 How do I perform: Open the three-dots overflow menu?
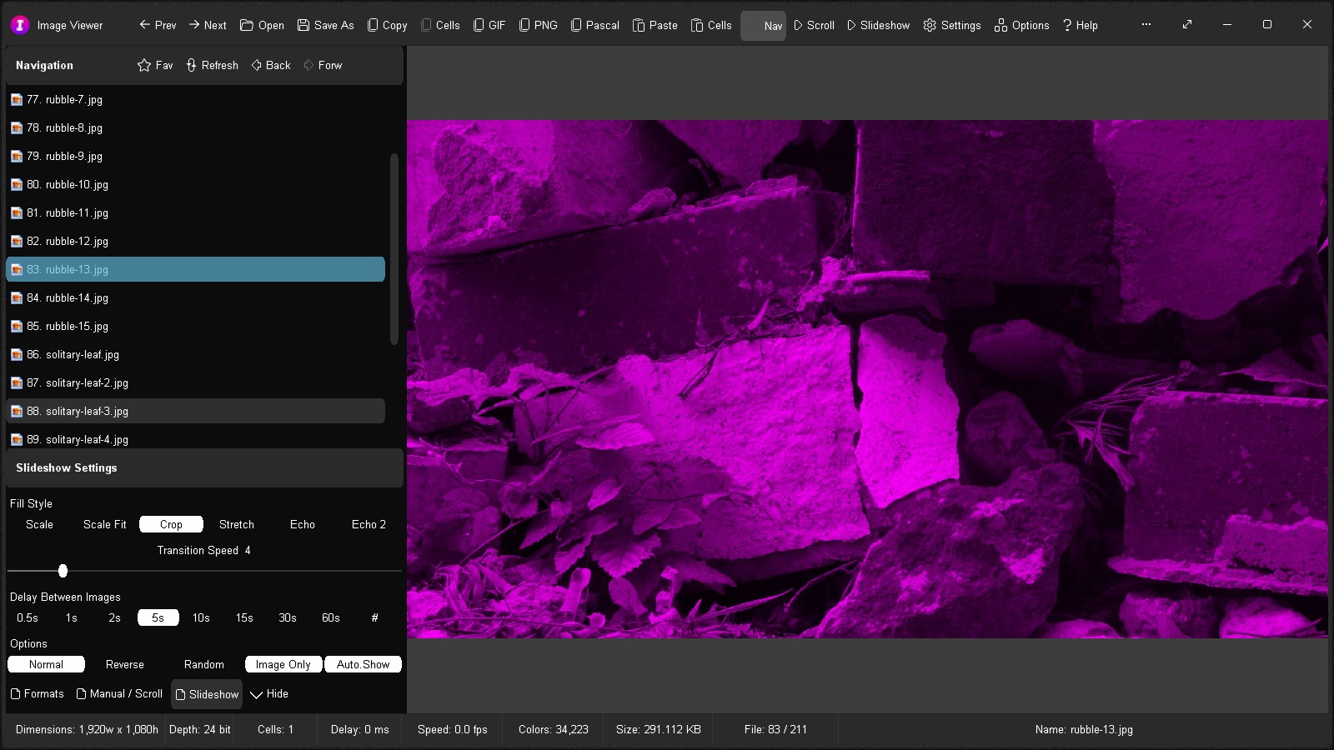(x=1146, y=25)
